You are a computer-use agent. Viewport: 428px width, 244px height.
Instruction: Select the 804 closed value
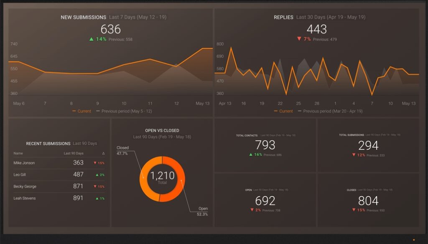coord(368,201)
